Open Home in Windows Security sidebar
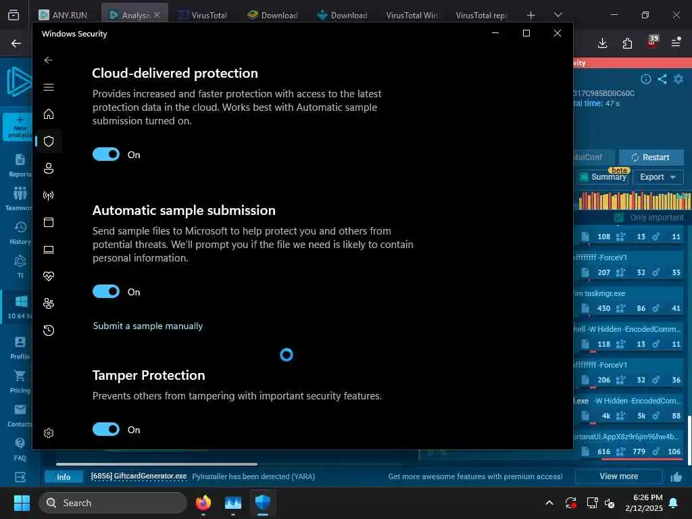 [x=49, y=114]
